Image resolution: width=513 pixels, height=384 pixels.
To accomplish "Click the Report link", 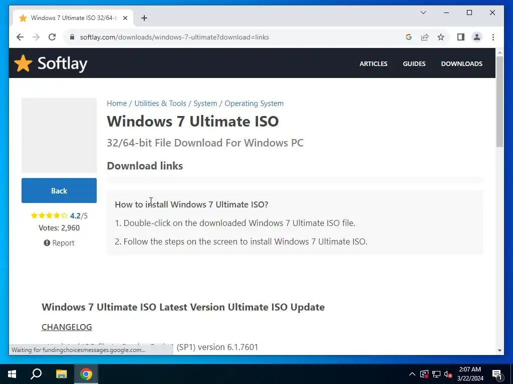I will click(x=59, y=243).
